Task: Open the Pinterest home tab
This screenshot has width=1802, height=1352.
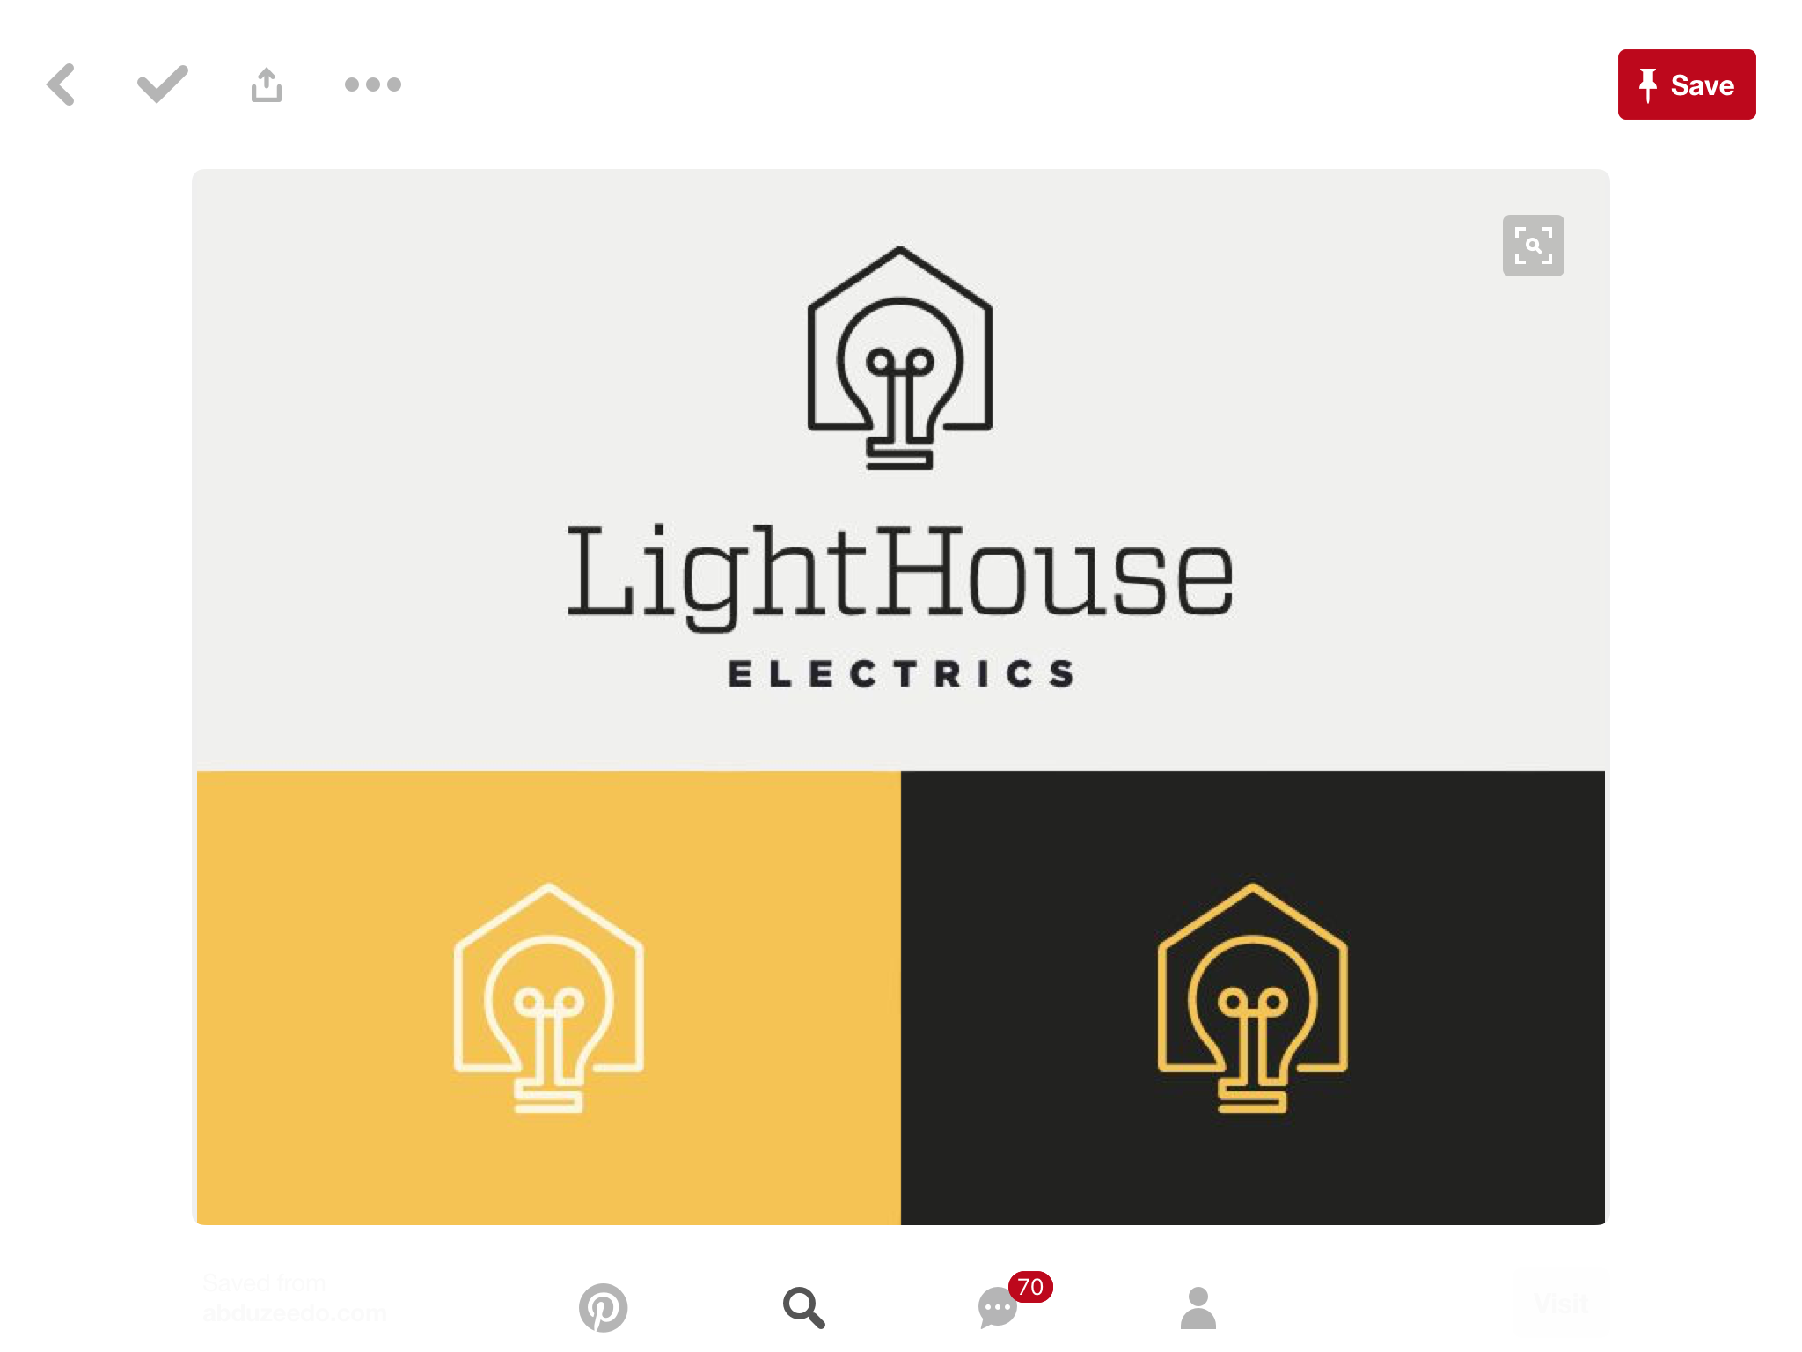Action: click(604, 1307)
